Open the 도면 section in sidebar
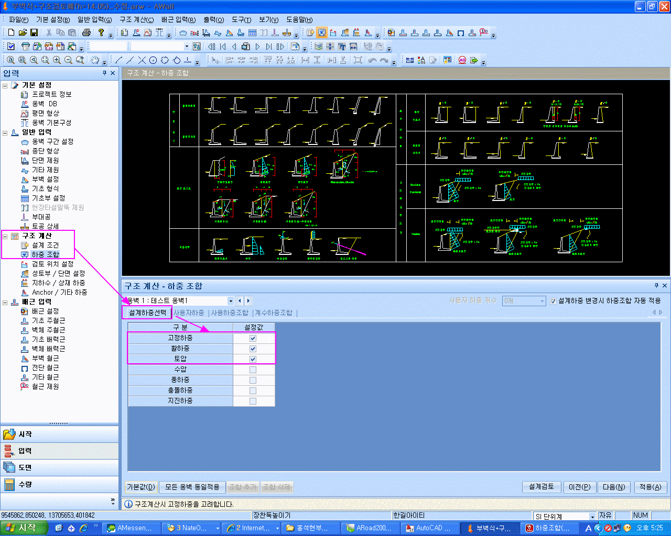 click(x=59, y=467)
